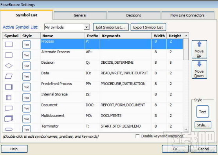Select the Data parallelogram symbol icon
Screen dimensions: 218x155
[9, 76]
